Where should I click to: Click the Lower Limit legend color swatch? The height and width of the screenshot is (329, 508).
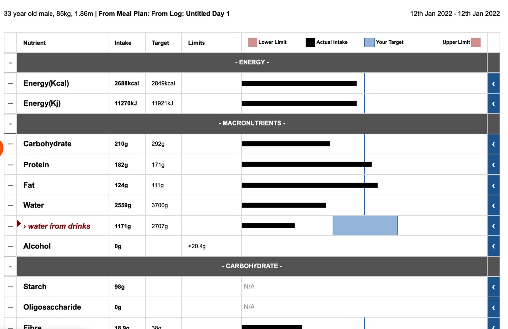point(253,43)
